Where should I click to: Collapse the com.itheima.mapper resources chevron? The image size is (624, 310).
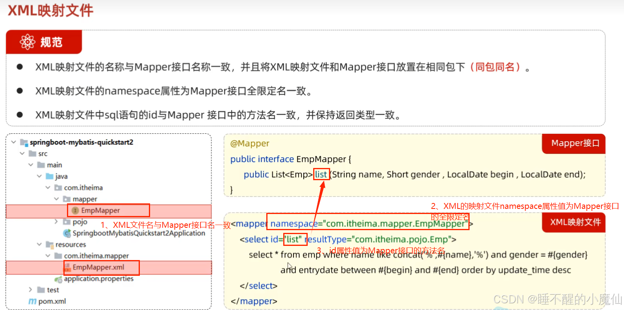[x=48, y=256]
